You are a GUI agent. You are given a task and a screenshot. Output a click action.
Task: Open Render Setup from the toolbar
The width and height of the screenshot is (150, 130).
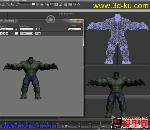point(70,4)
